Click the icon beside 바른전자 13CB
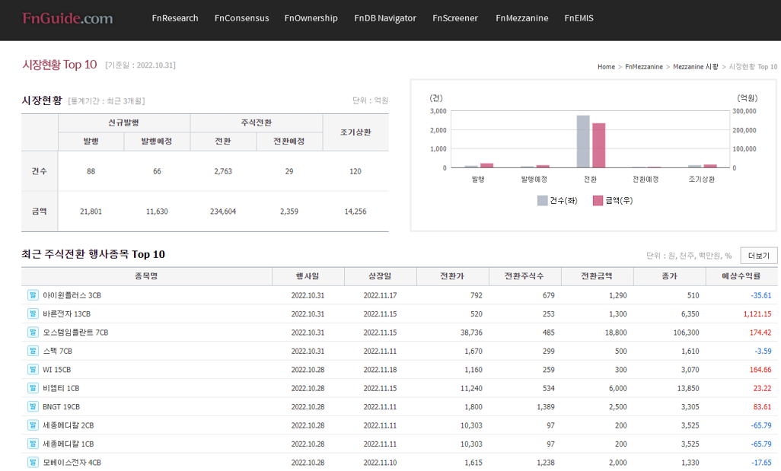781x471 pixels. (x=33, y=313)
